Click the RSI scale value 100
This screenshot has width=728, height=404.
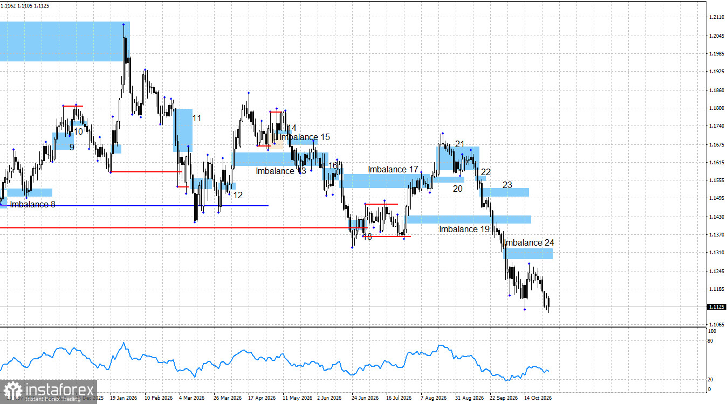coord(711,331)
